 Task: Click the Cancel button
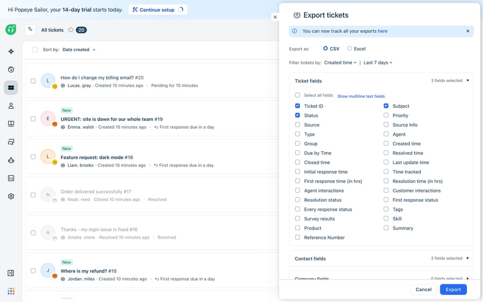tap(423, 289)
